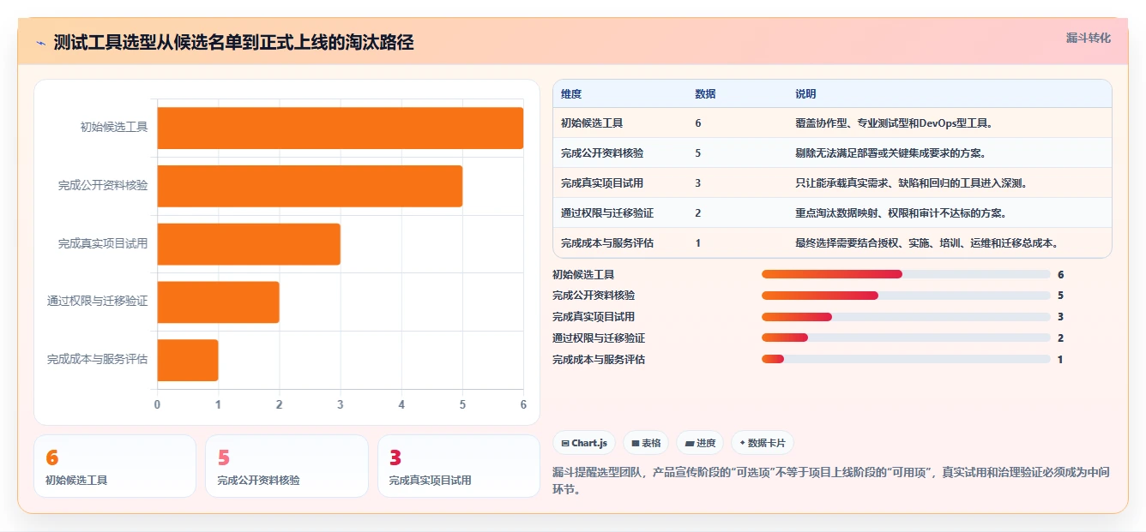Click the 初始候选工具 progress bar with value 6
Screen dimensions: 1146x532
(906, 274)
